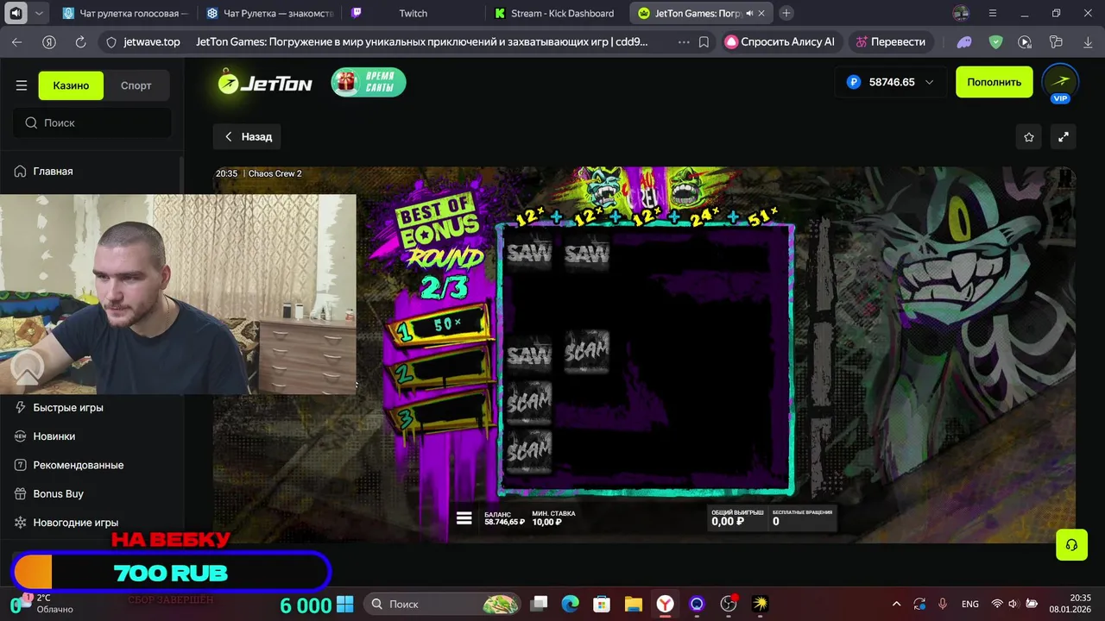This screenshot has width=1105, height=621.
Task: Go back with the Назад button
Action: (248, 136)
